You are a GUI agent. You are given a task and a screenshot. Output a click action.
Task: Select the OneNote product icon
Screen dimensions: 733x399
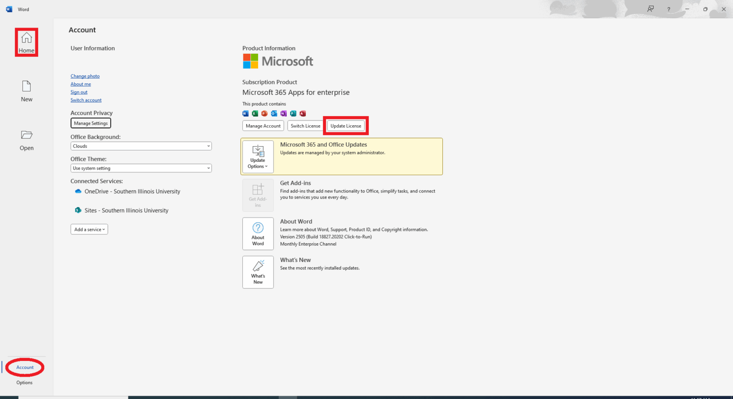point(283,113)
